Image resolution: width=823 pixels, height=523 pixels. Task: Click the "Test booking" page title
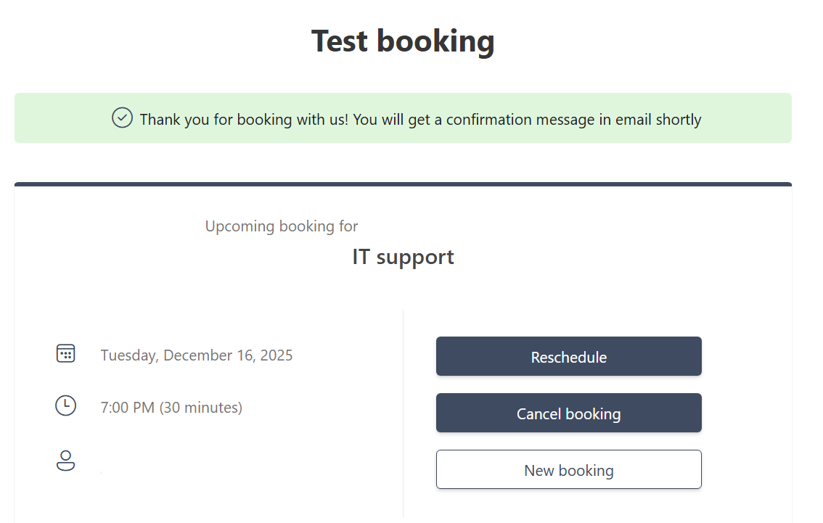pos(403,41)
